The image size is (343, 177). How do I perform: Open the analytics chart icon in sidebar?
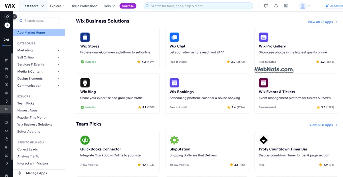point(7,155)
